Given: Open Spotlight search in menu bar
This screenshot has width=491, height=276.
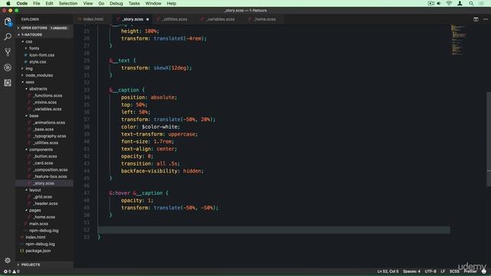Looking at the screenshot, I should pyautogui.click(x=471, y=3).
